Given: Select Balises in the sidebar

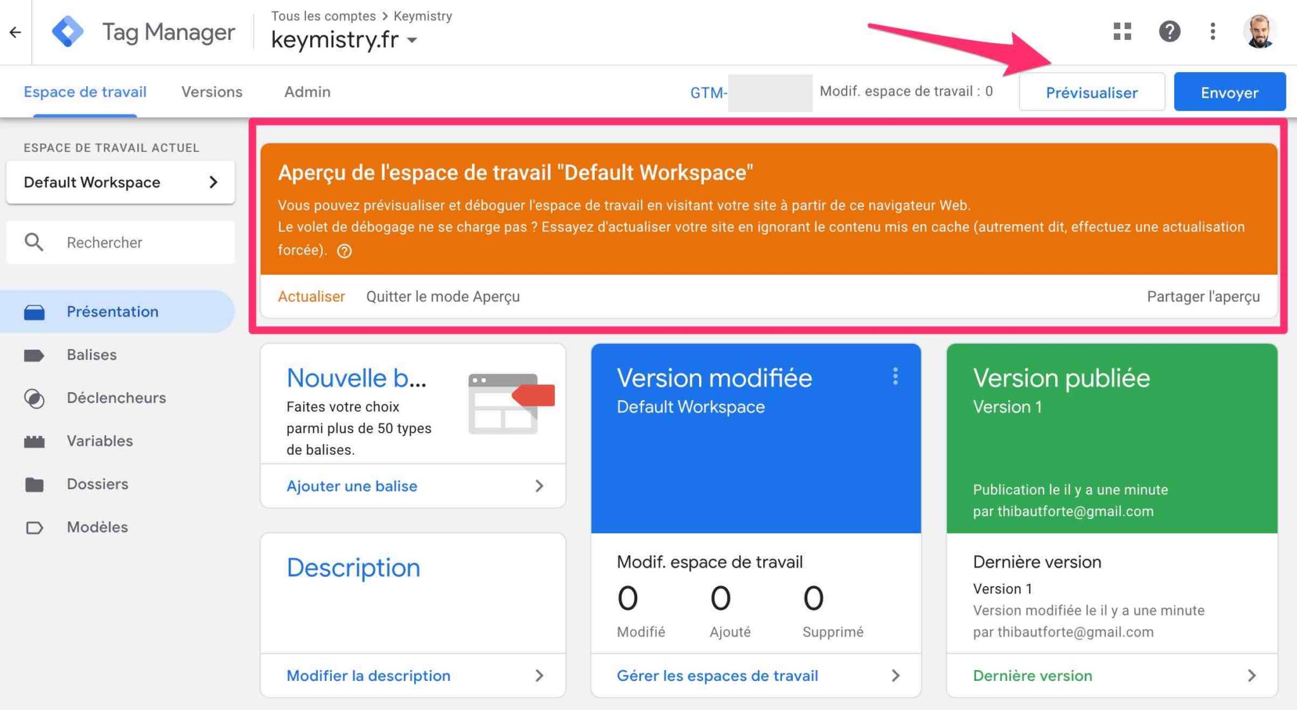Looking at the screenshot, I should coord(118,355).
